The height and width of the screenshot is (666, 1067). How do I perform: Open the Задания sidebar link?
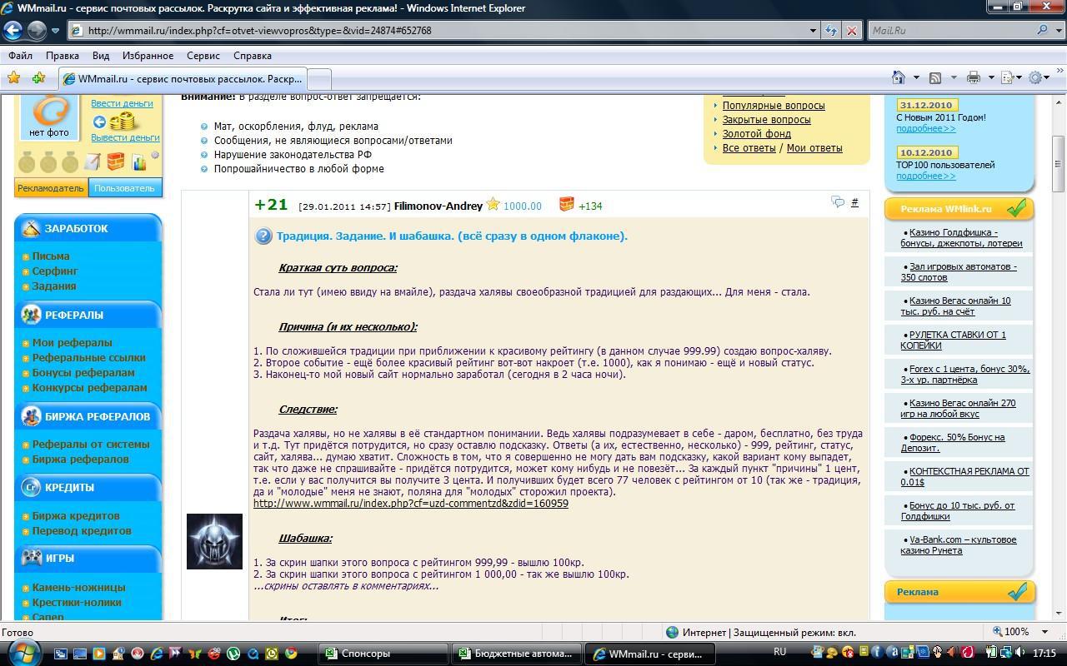click(54, 286)
